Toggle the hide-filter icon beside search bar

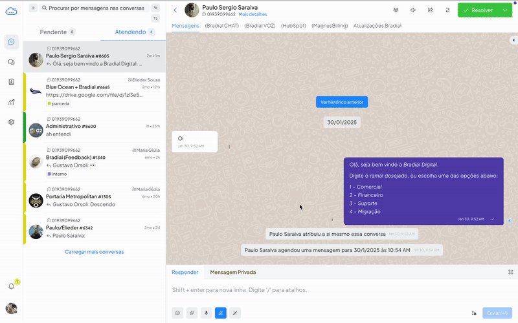click(155, 8)
